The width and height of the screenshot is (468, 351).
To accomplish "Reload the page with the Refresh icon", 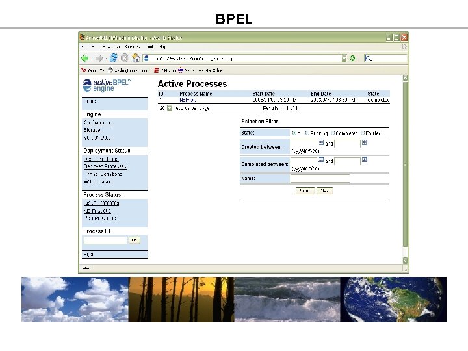I will (113, 58).
